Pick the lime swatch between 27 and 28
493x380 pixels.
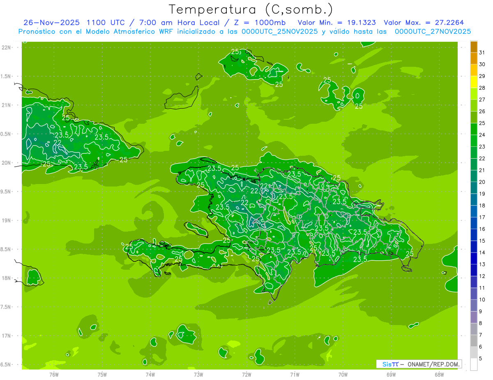(474, 94)
